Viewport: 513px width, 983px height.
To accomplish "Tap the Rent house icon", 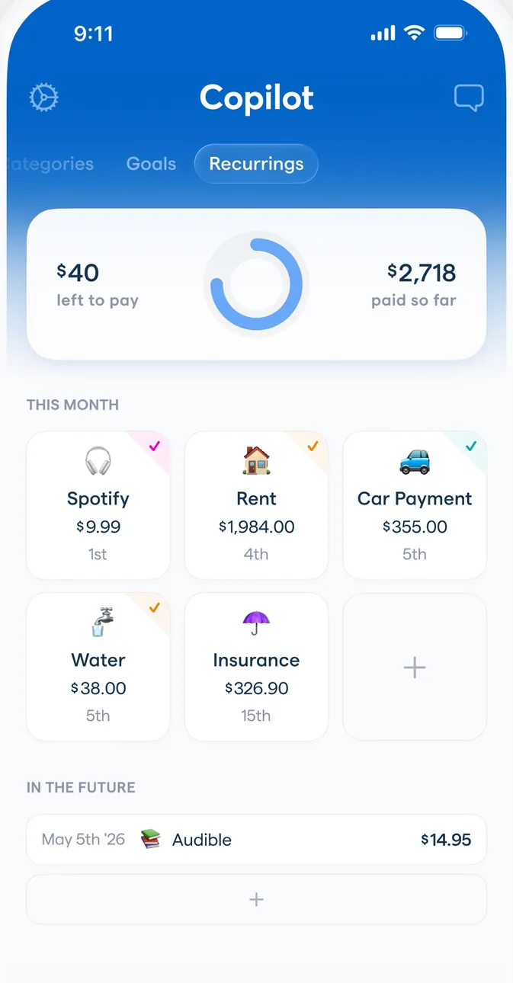I will pos(256,461).
